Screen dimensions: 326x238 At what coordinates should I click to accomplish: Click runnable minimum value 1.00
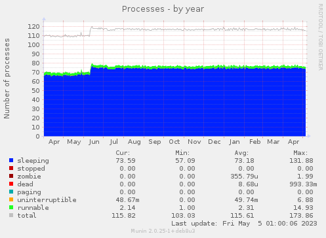(187, 208)
